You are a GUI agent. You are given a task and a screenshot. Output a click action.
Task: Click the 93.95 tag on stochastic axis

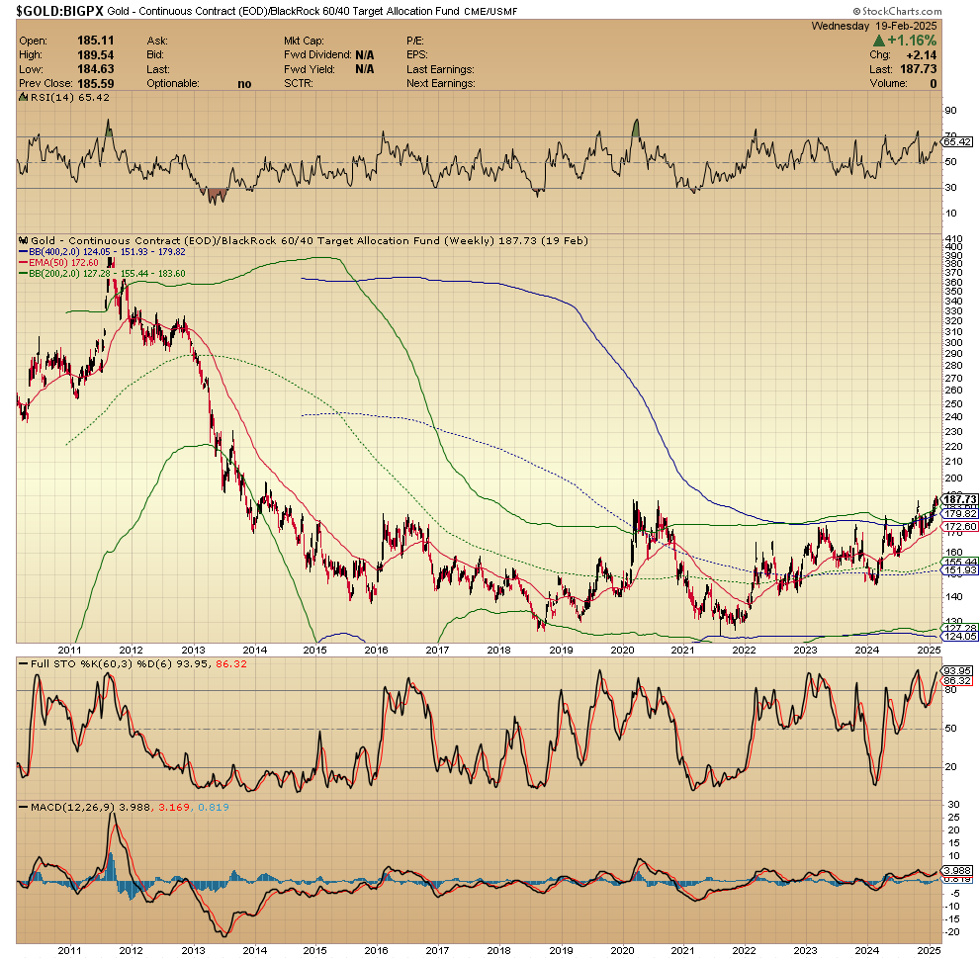pyautogui.click(x=958, y=671)
